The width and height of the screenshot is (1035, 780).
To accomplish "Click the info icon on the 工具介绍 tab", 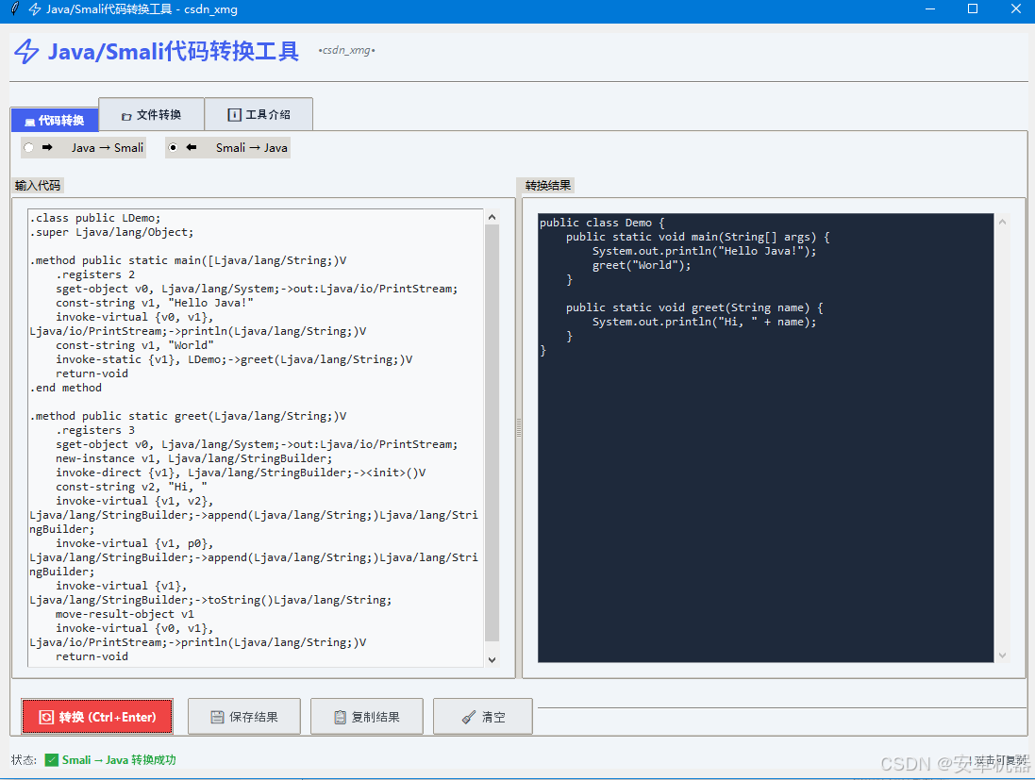I will tap(234, 115).
